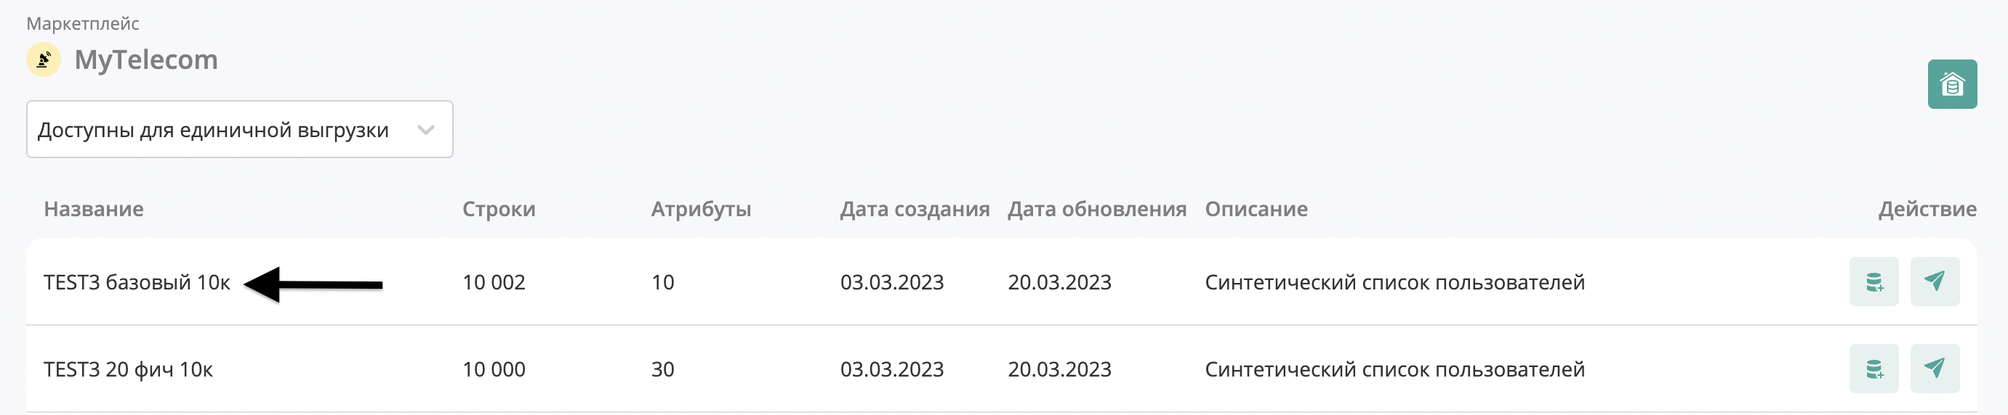Click the 10 002 rows count cell
The image size is (2008, 415).
[x=494, y=282]
